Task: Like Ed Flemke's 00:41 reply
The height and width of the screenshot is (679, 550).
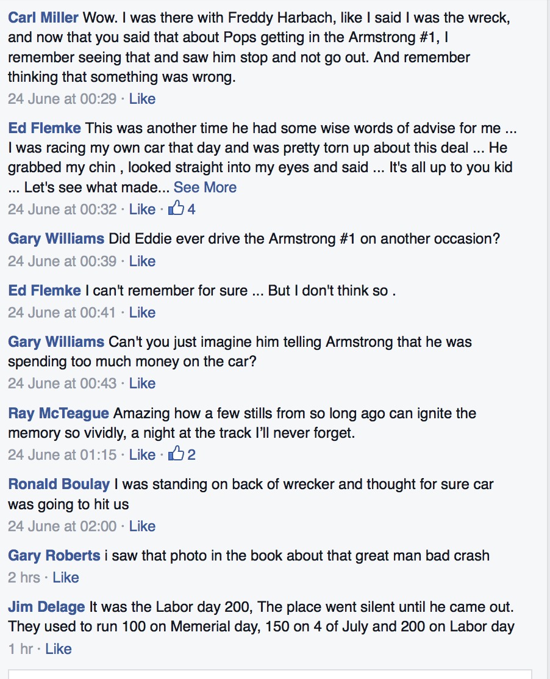Action: [142, 312]
